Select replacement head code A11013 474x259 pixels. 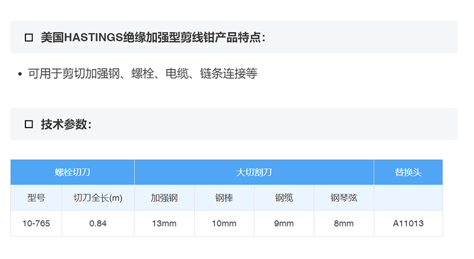[x=408, y=223]
